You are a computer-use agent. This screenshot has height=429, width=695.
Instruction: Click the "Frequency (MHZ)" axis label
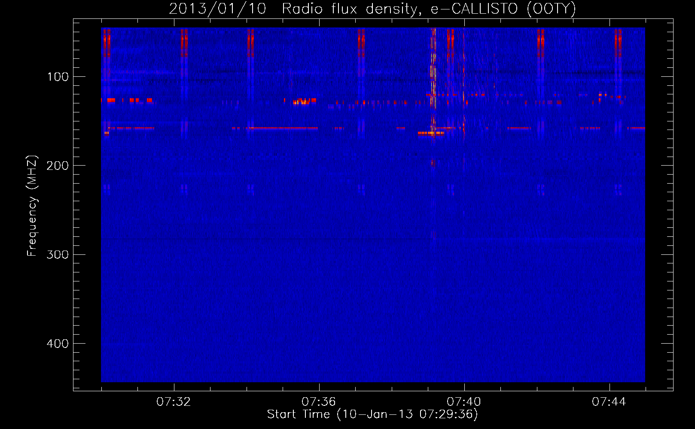(x=32, y=206)
